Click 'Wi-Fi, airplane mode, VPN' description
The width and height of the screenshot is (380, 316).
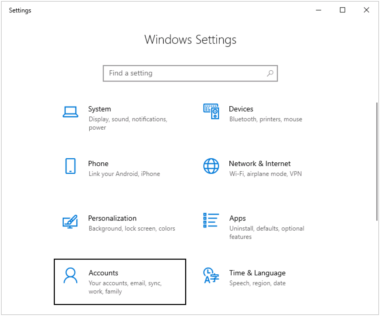coord(265,174)
